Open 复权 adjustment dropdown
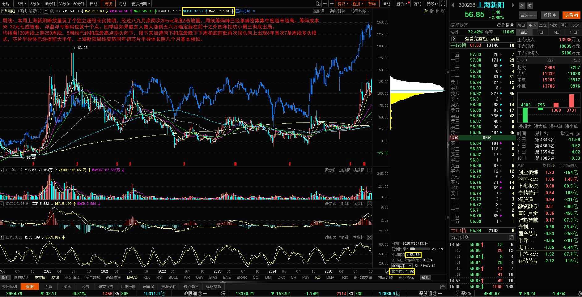 pos(343,4)
